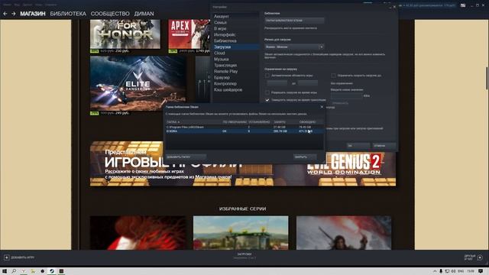Open the download region dropdown
The image size is (489, 275).
294,47
